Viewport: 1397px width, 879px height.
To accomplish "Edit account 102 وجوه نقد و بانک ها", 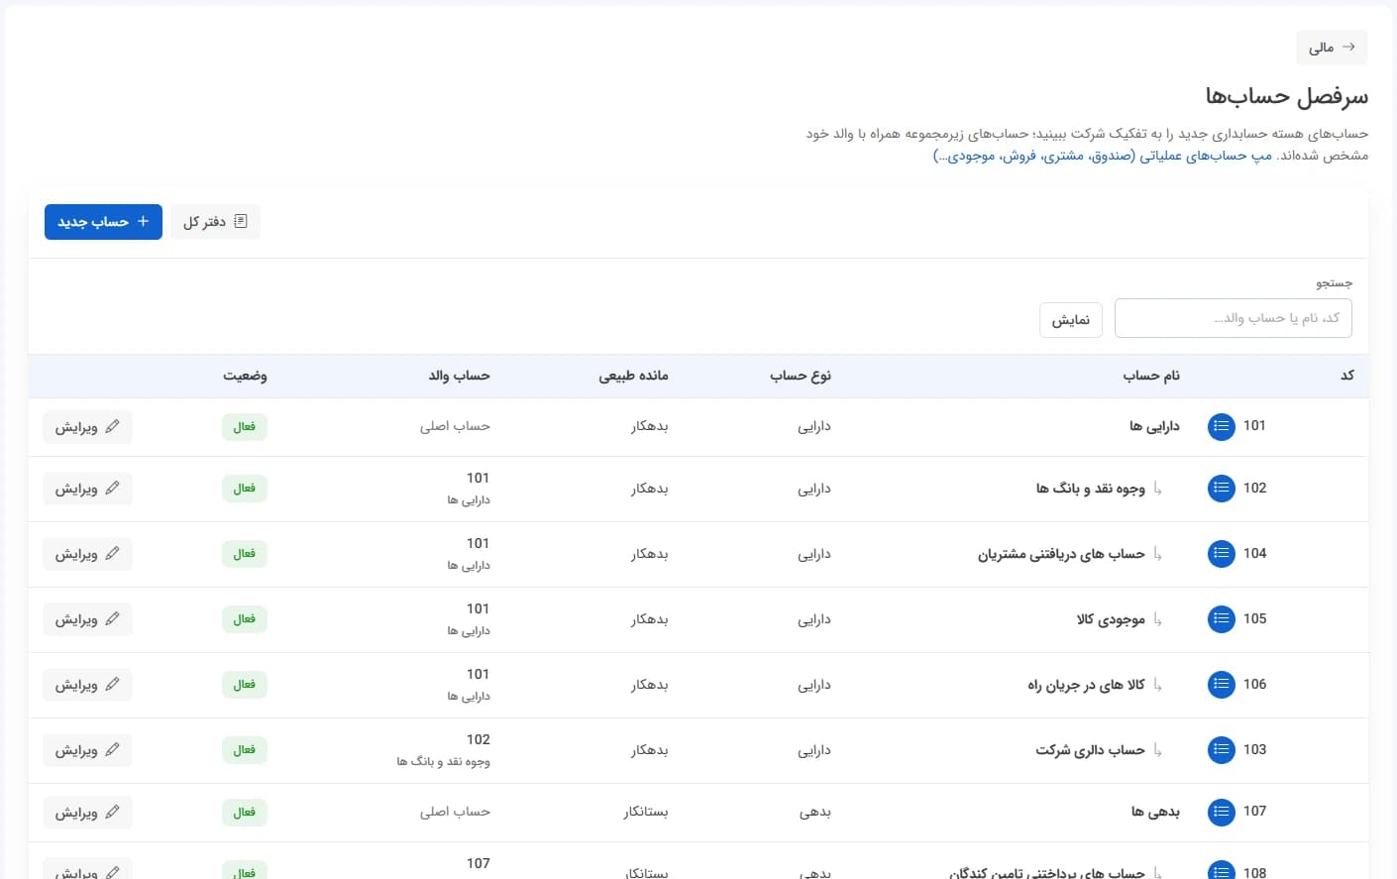I will click(87, 489).
